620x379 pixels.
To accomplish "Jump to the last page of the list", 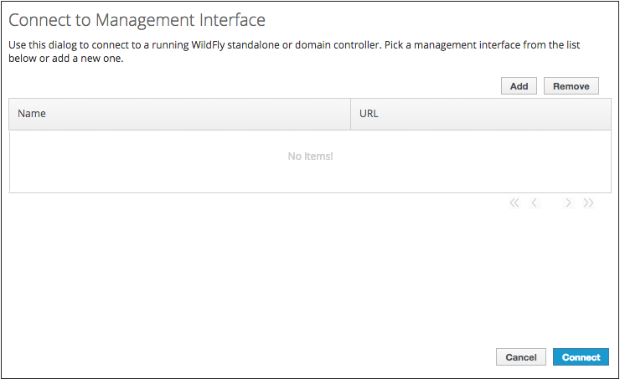I will (588, 203).
